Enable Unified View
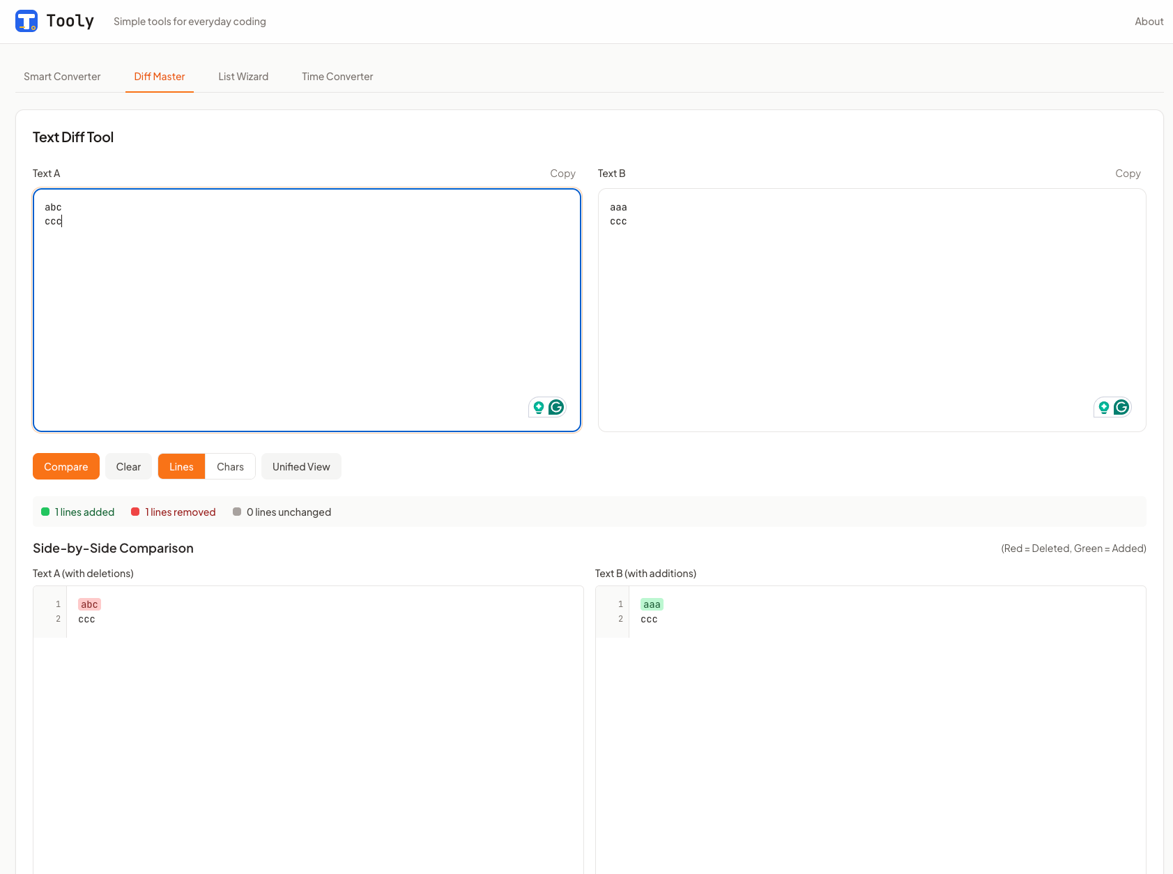Screen dimensions: 1173x874 point(301,466)
